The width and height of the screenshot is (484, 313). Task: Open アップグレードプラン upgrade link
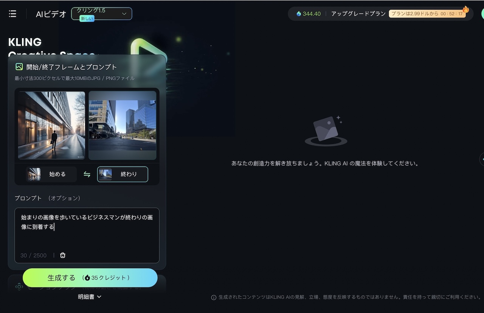(x=358, y=14)
